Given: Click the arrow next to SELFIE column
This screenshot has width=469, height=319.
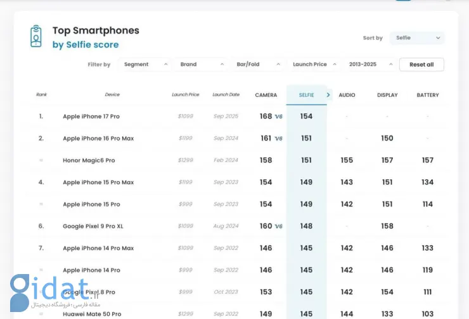Looking at the screenshot, I should point(328,95).
